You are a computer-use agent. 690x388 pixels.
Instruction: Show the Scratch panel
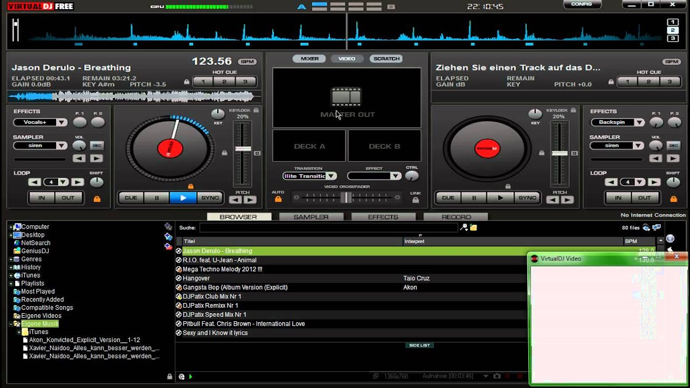(387, 58)
